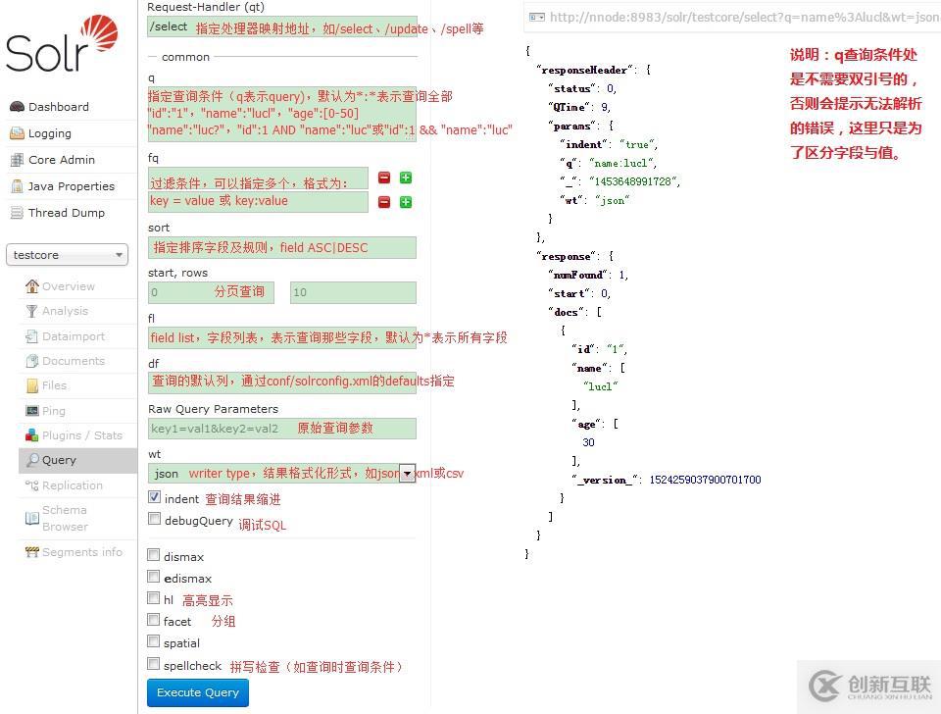The width and height of the screenshot is (941, 714).
Task: Click the Plugins / Stats icon
Action: click(x=31, y=435)
